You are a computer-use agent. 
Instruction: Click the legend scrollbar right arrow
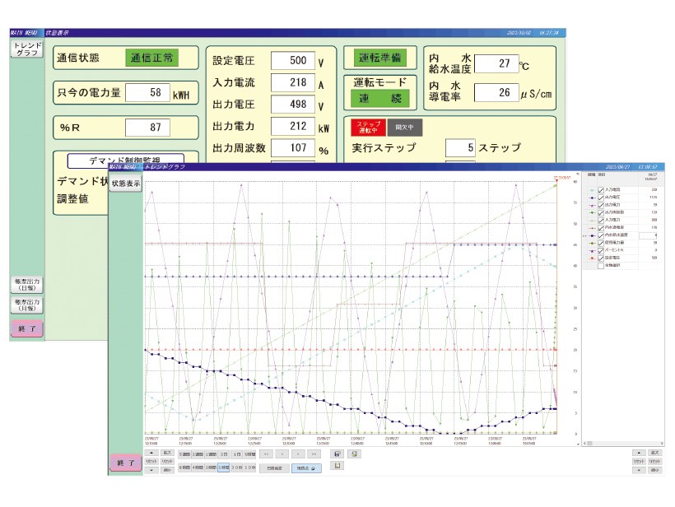pyautogui.click(x=662, y=444)
